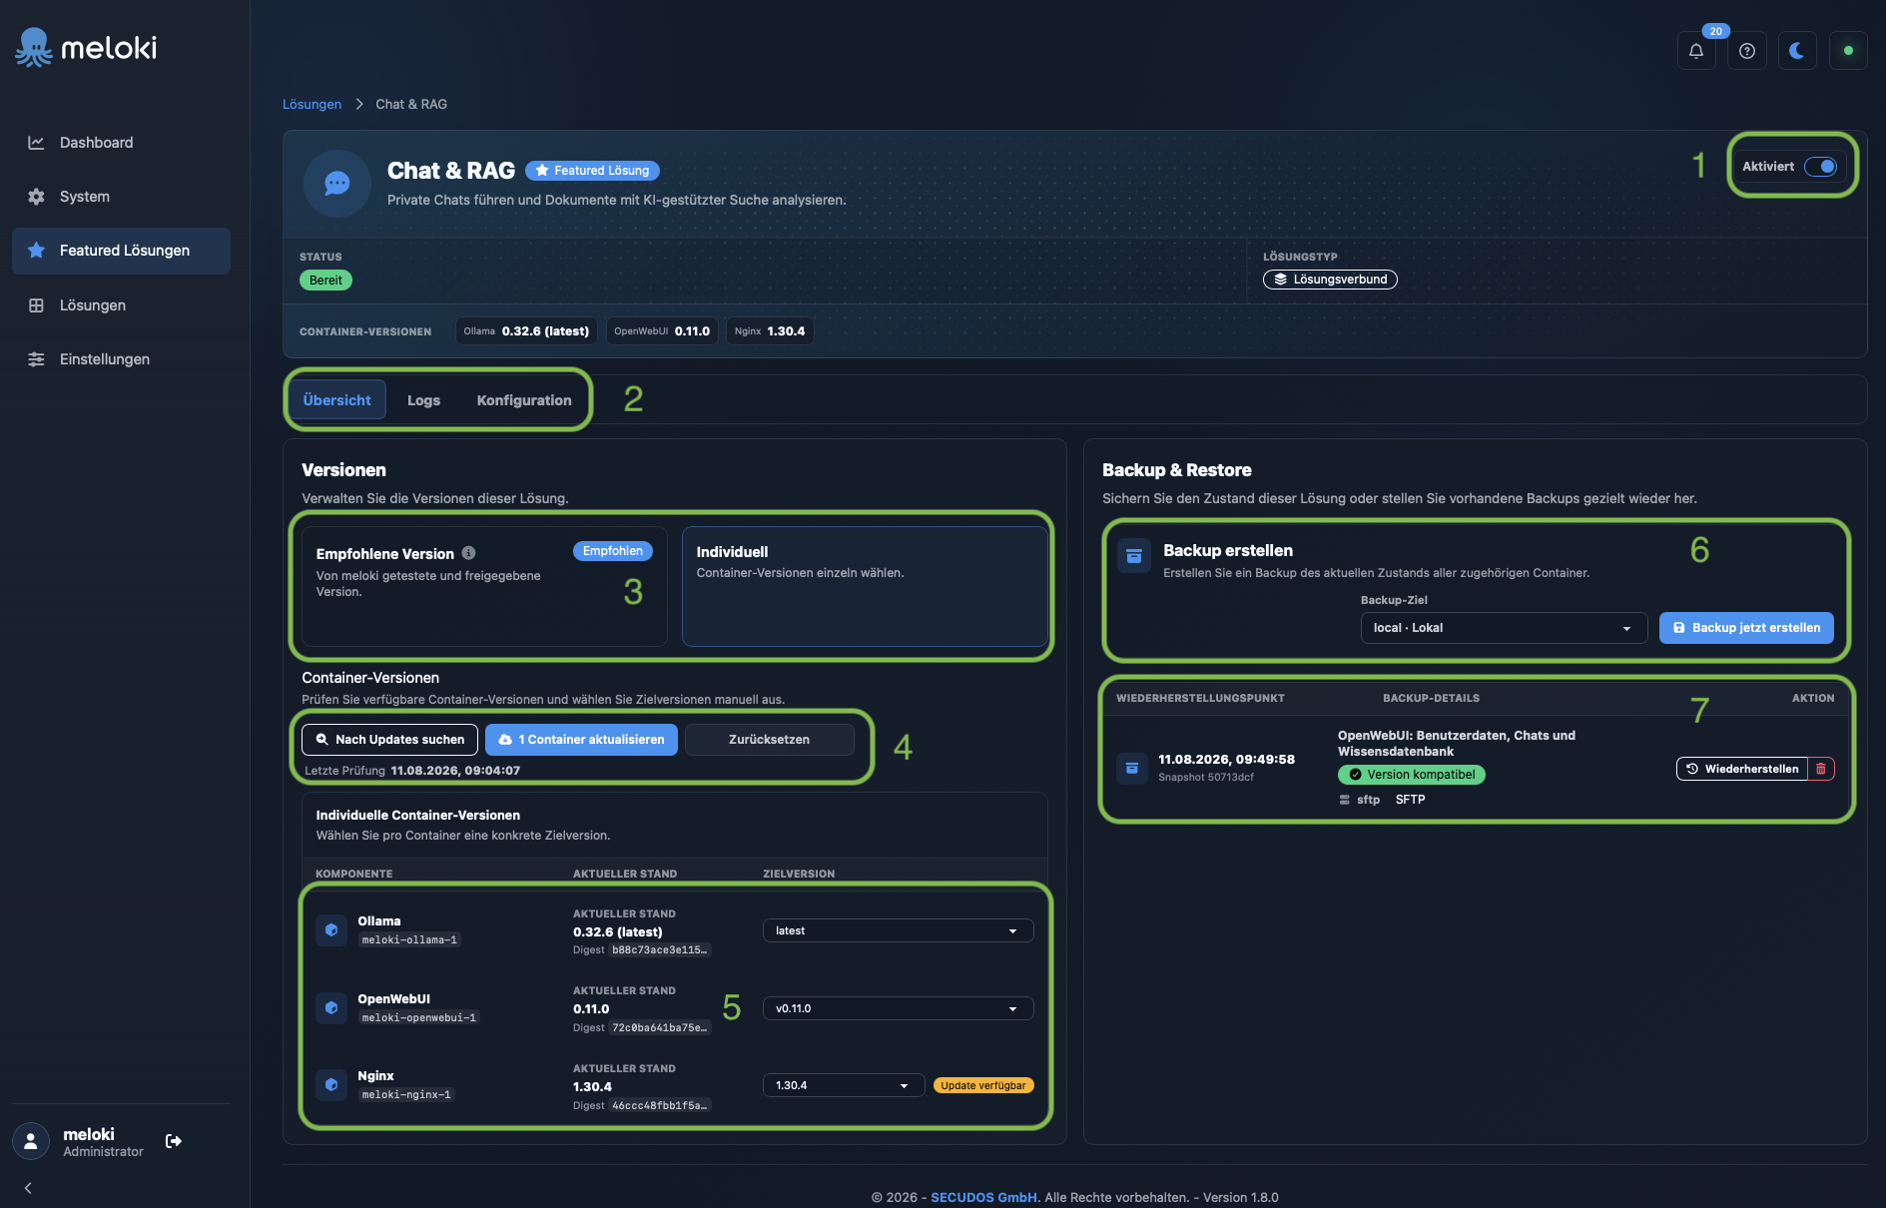
Task: Click container name meloki-ollama-1
Action: [x=409, y=940]
